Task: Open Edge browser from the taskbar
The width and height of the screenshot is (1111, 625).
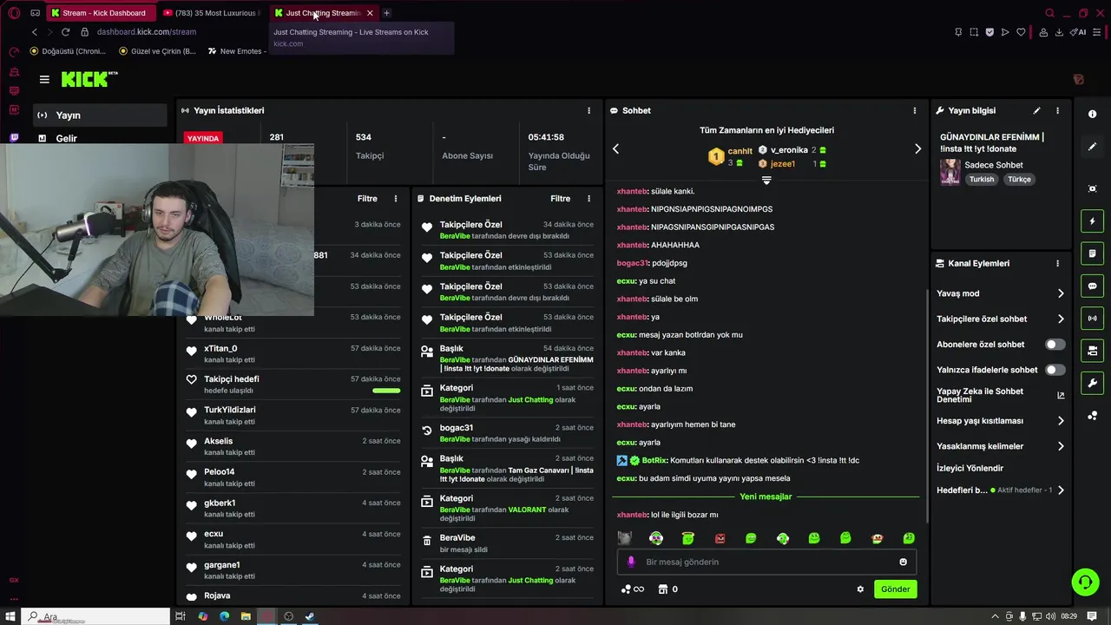Action: 224,616
